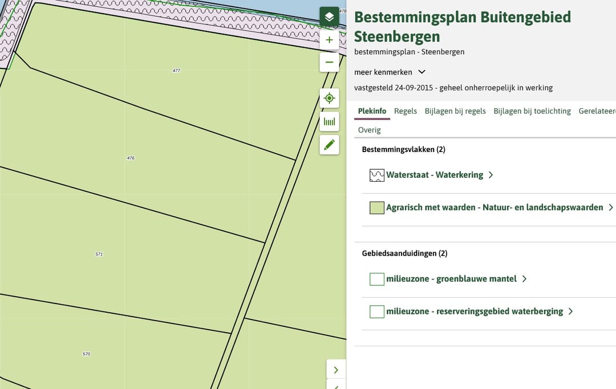
Task: Switch to the Regels tab
Action: pyautogui.click(x=406, y=111)
